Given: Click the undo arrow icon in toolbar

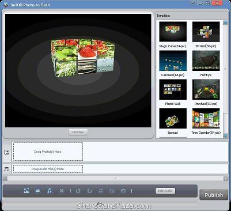Looking at the screenshot, I should pyautogui.click(x=123, y=191).
